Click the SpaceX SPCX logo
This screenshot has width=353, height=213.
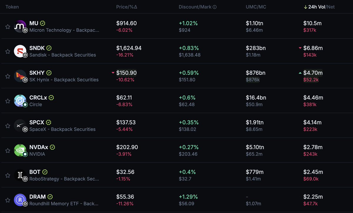[x=20, y=126]
